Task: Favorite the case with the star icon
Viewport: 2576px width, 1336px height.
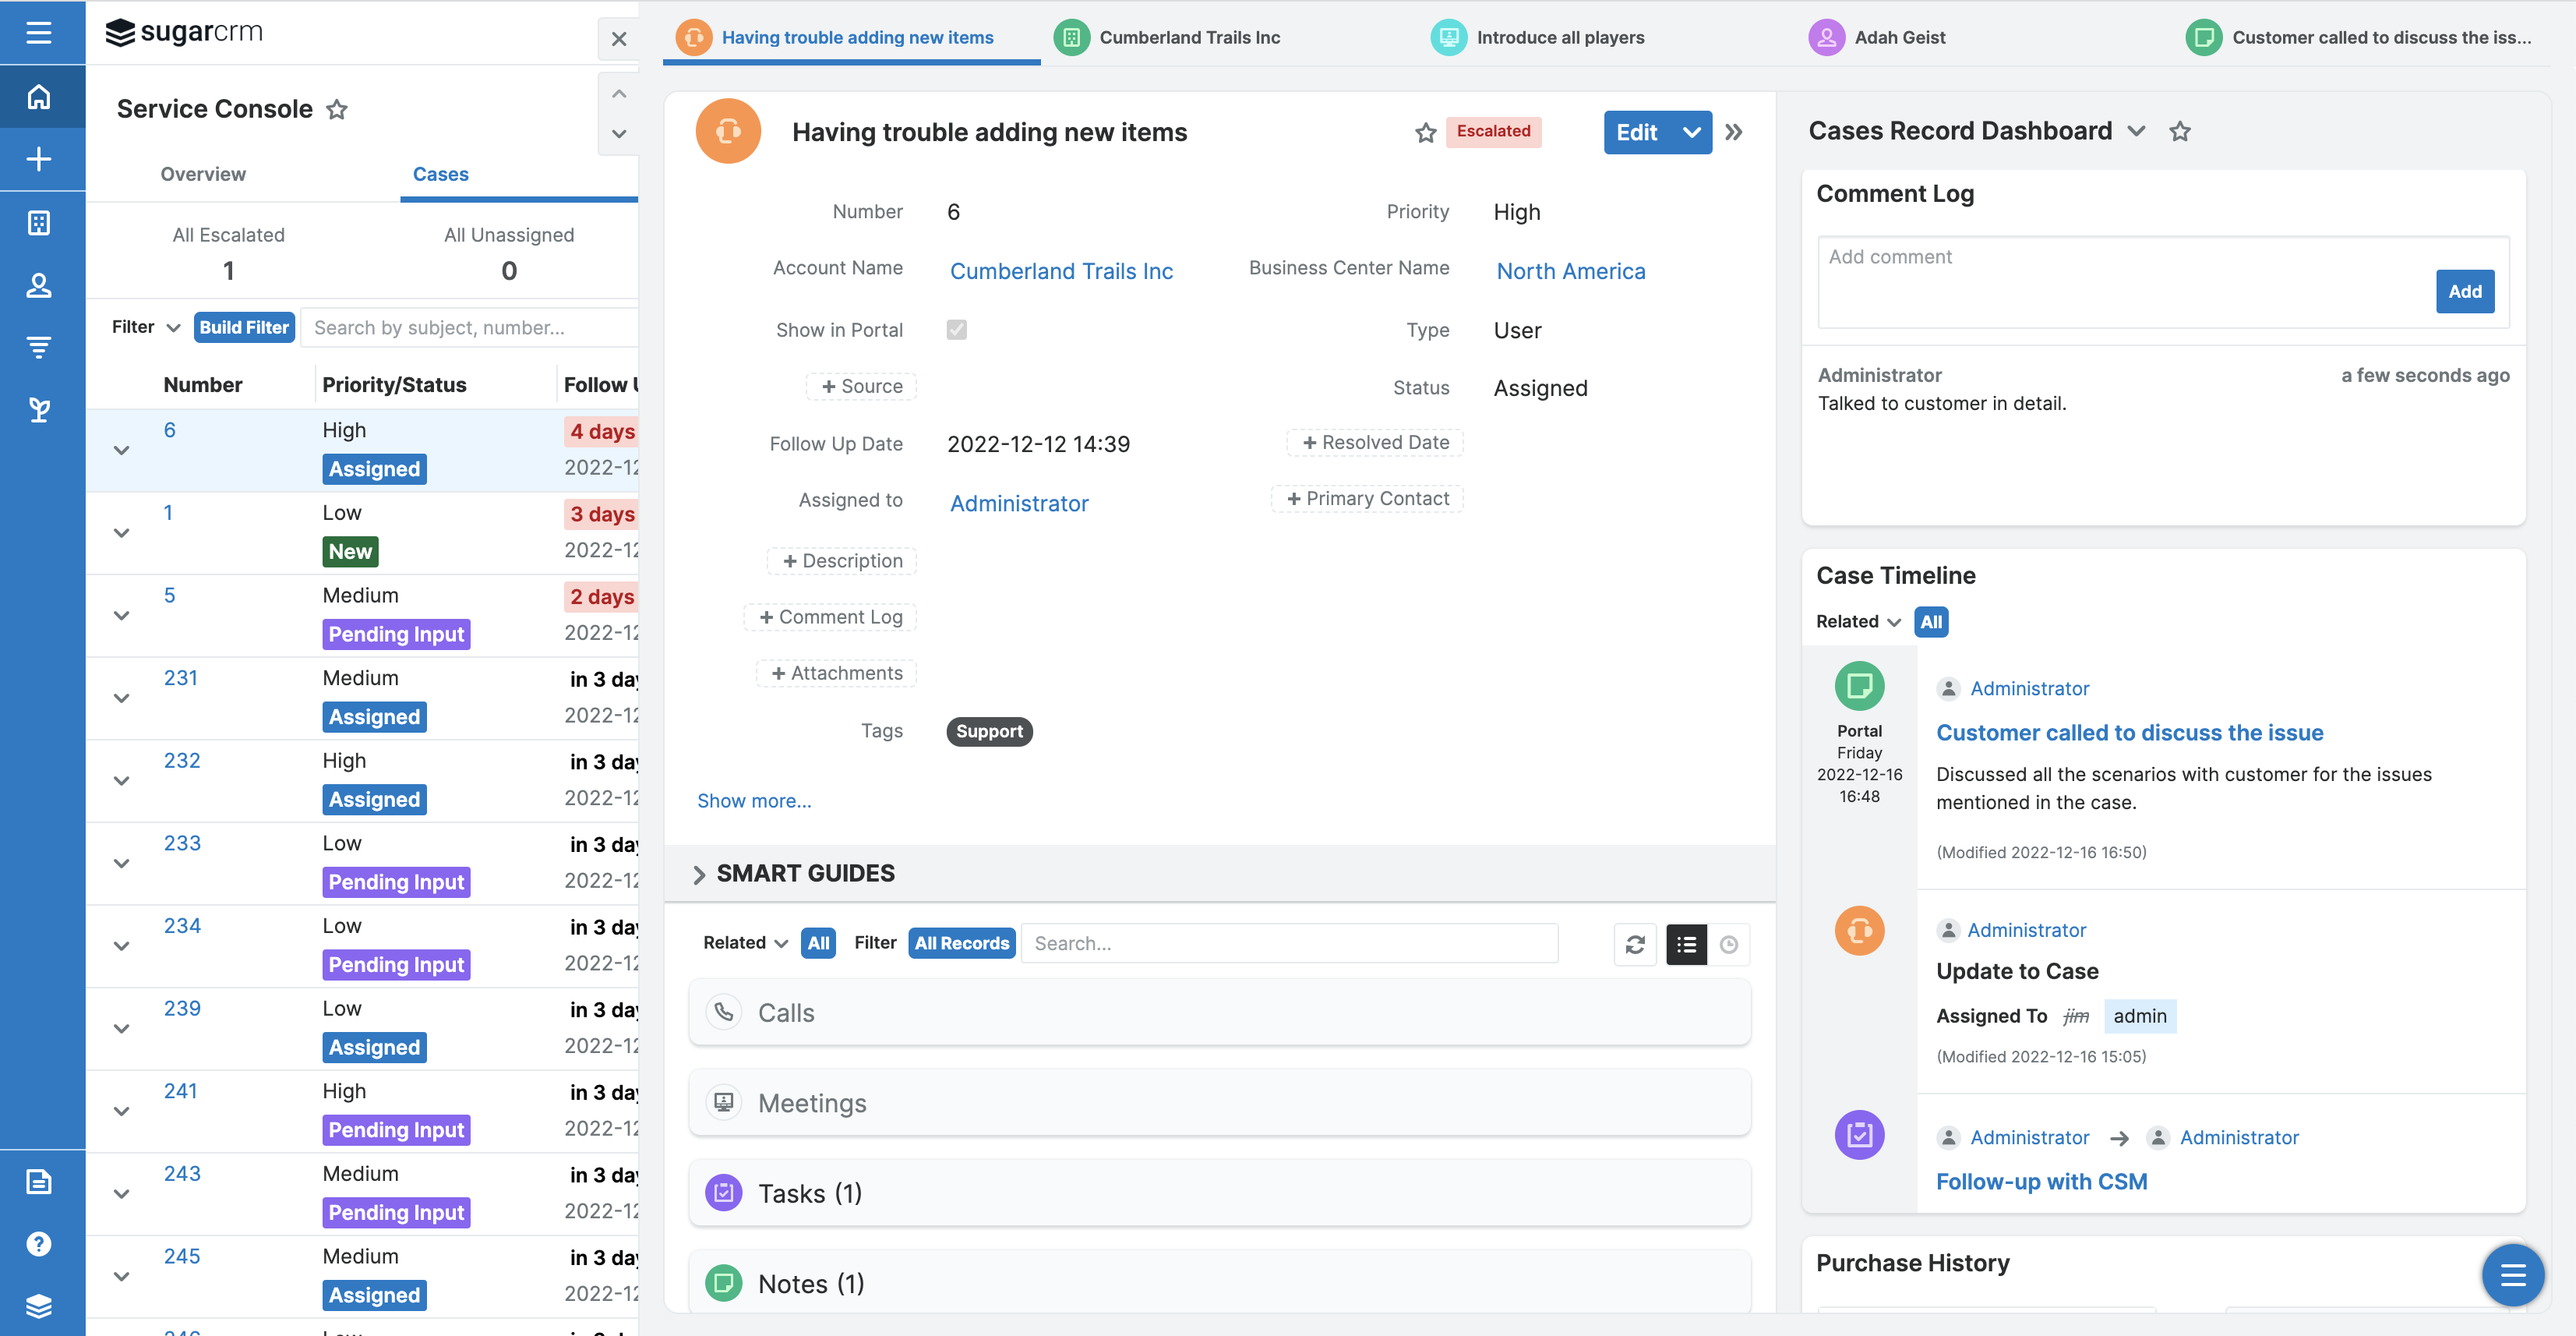Action: [x=1425, y=132]
